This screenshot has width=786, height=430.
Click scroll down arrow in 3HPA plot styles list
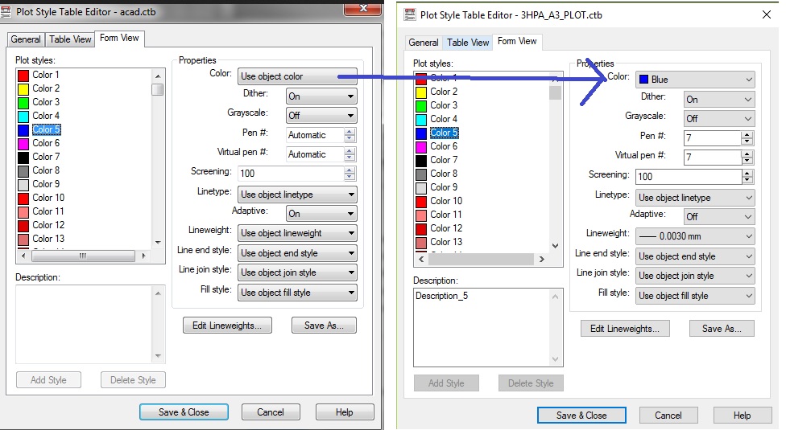click(555, 245)
